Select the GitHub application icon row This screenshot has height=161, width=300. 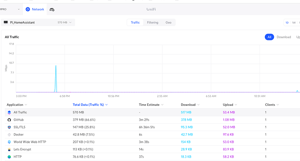9,120
